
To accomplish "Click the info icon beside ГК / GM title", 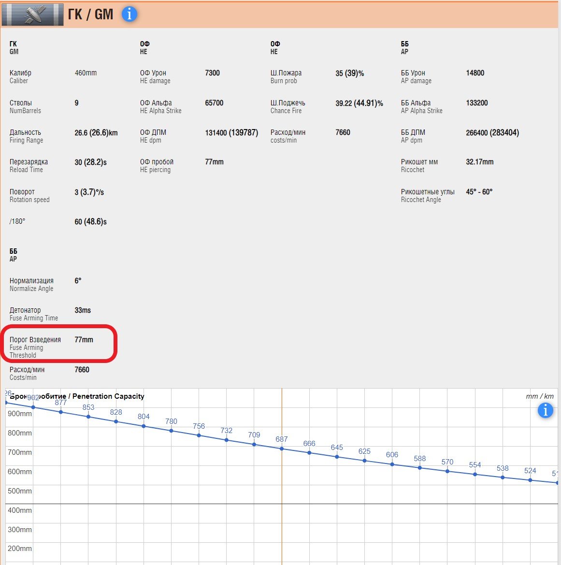I will click(x=129, y=14).
